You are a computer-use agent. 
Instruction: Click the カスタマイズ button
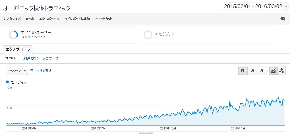(12, 19)
